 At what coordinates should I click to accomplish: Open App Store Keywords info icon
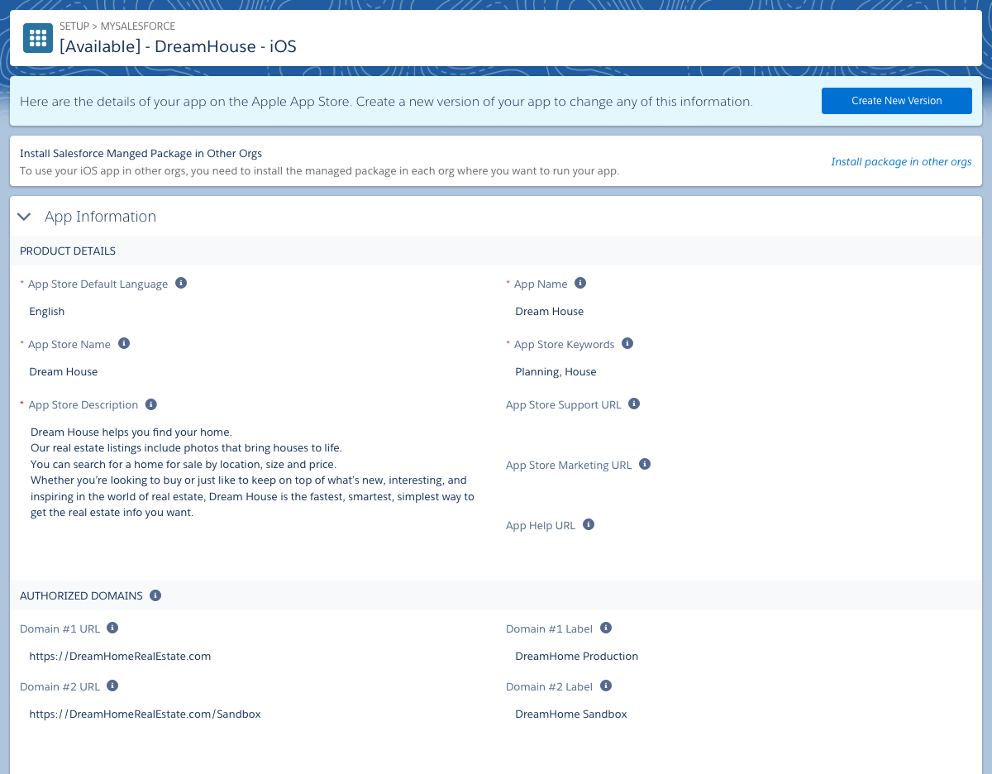[627, 343]
